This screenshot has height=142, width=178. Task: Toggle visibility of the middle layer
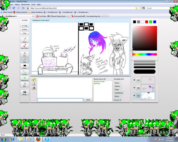(x=134, y=88)
